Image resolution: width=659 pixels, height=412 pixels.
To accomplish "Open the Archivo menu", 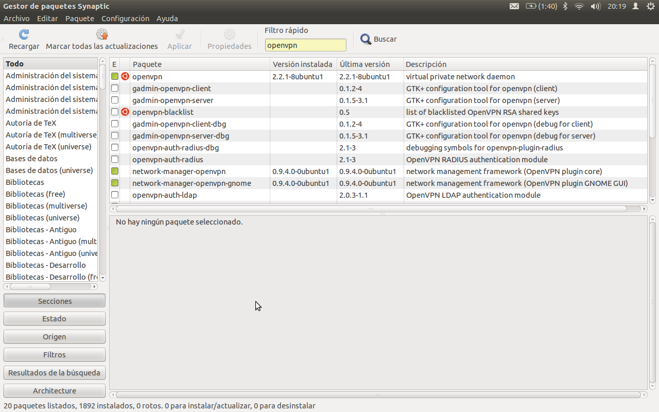I will point(16,18).
